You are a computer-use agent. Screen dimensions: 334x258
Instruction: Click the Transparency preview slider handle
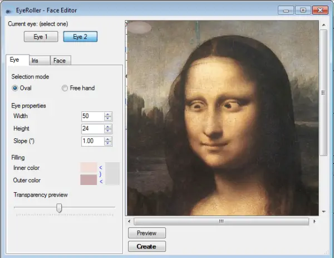coord(59,208)
